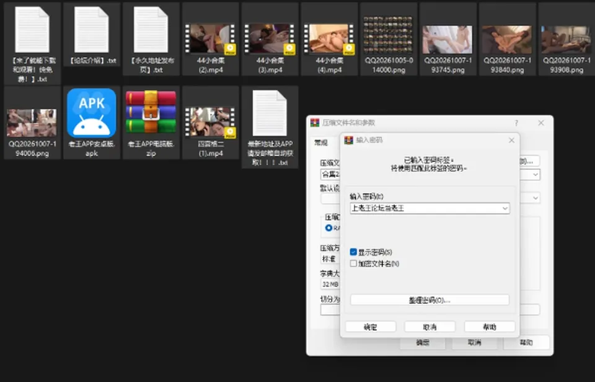Viewport: 595px width, 382px height.
Task: Select the 老王APP安卓版.apk Android package
Action: (x=92, y=122)
